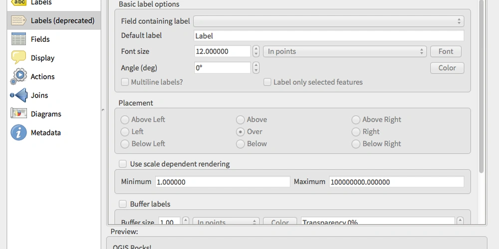Open the Buffer size units dropdown

pos(226,222)
